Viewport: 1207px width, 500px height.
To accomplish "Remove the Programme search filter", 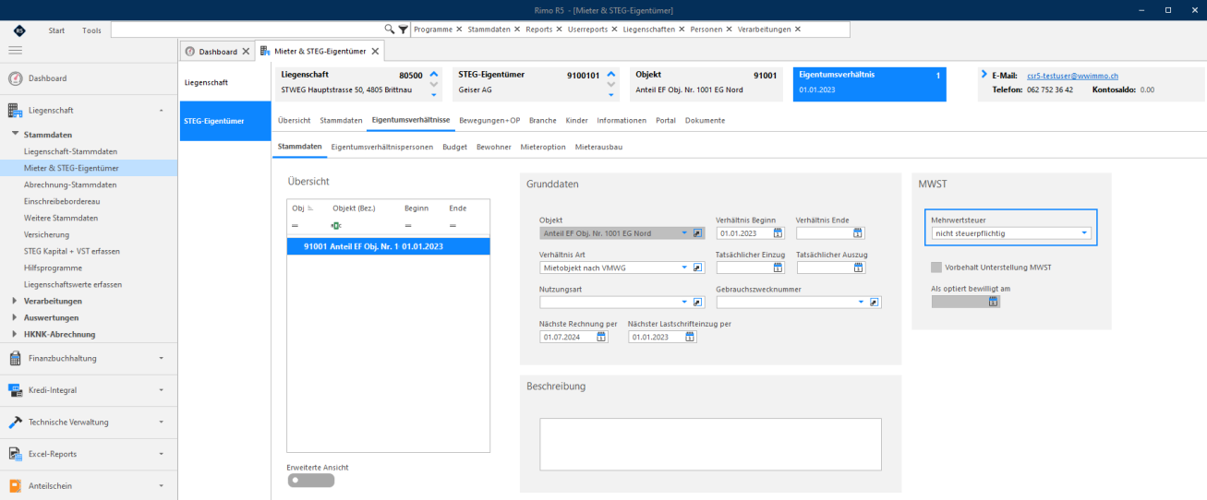I will tap(459, 30).
